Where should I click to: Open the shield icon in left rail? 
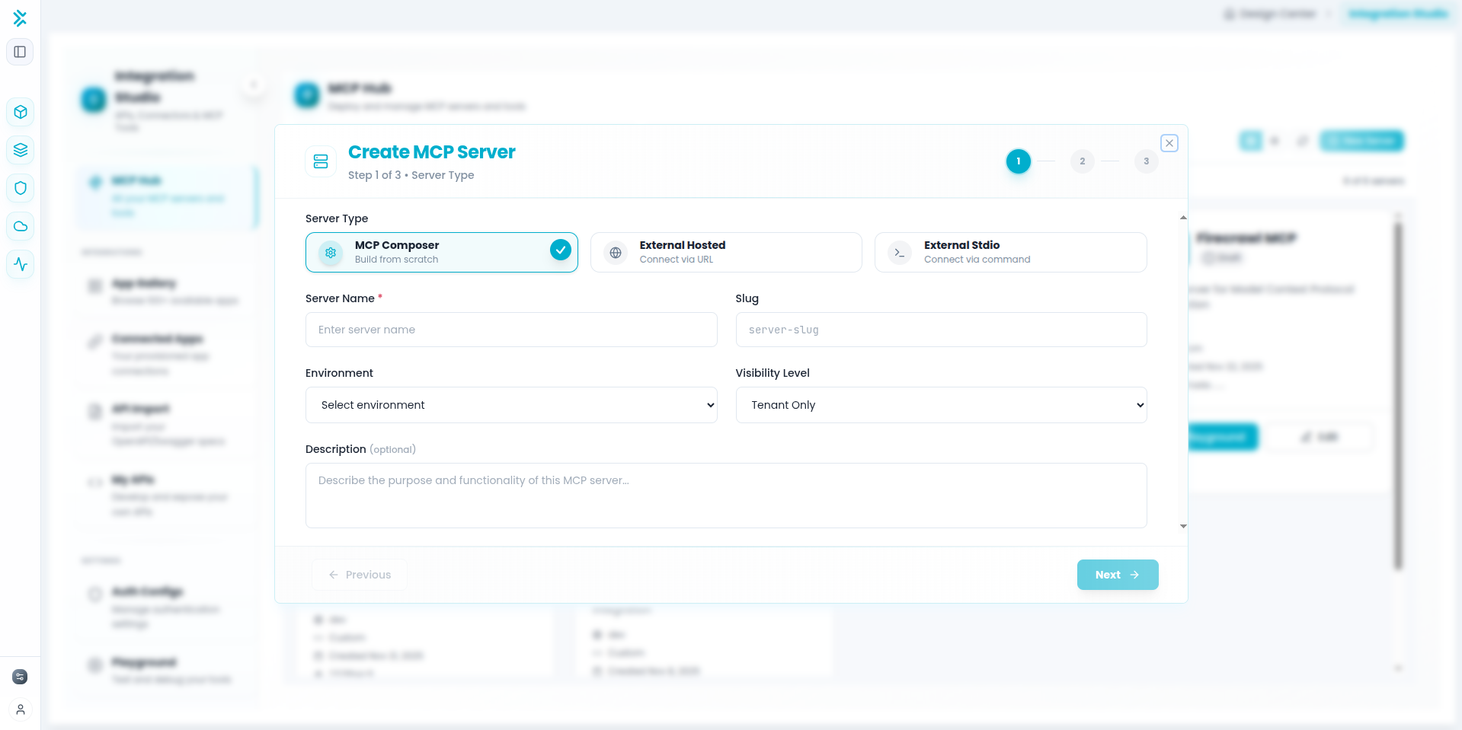tap(21, 188)
